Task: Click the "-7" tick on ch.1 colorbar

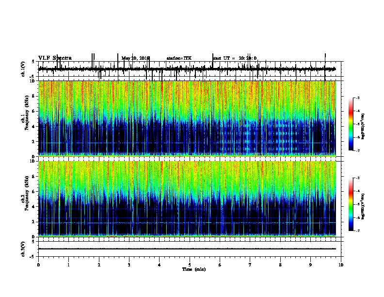Action: pyautogui.click(x=358, y=150)
